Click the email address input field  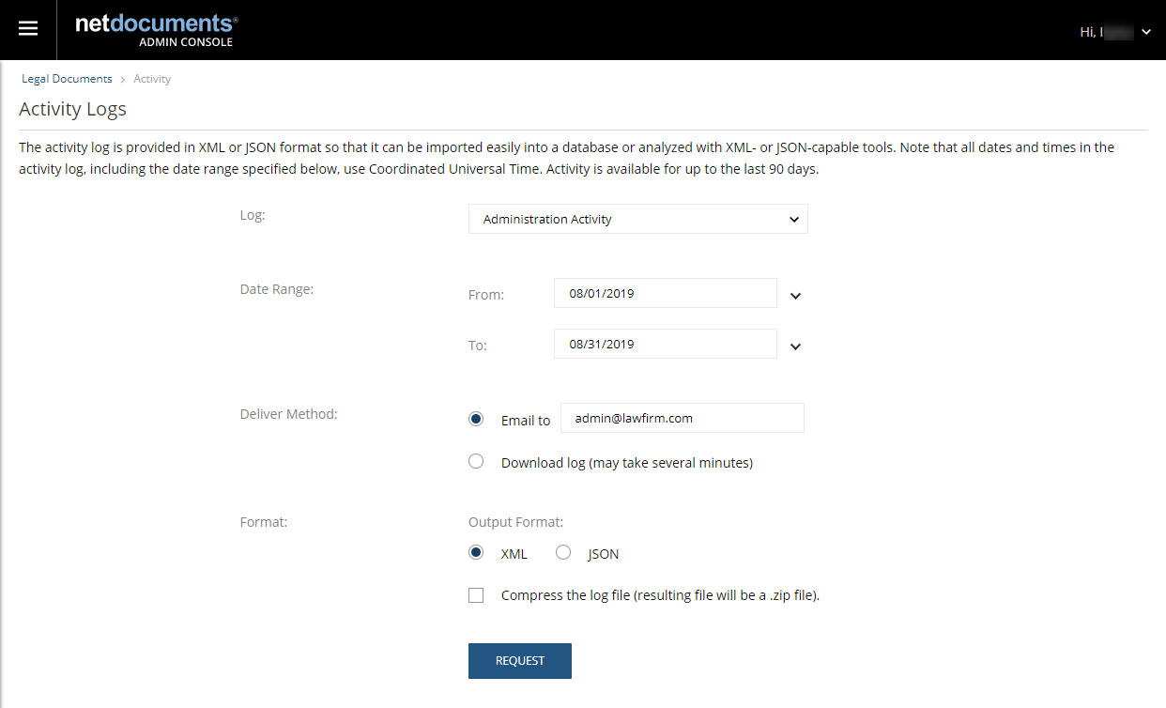tap(682, 418)
